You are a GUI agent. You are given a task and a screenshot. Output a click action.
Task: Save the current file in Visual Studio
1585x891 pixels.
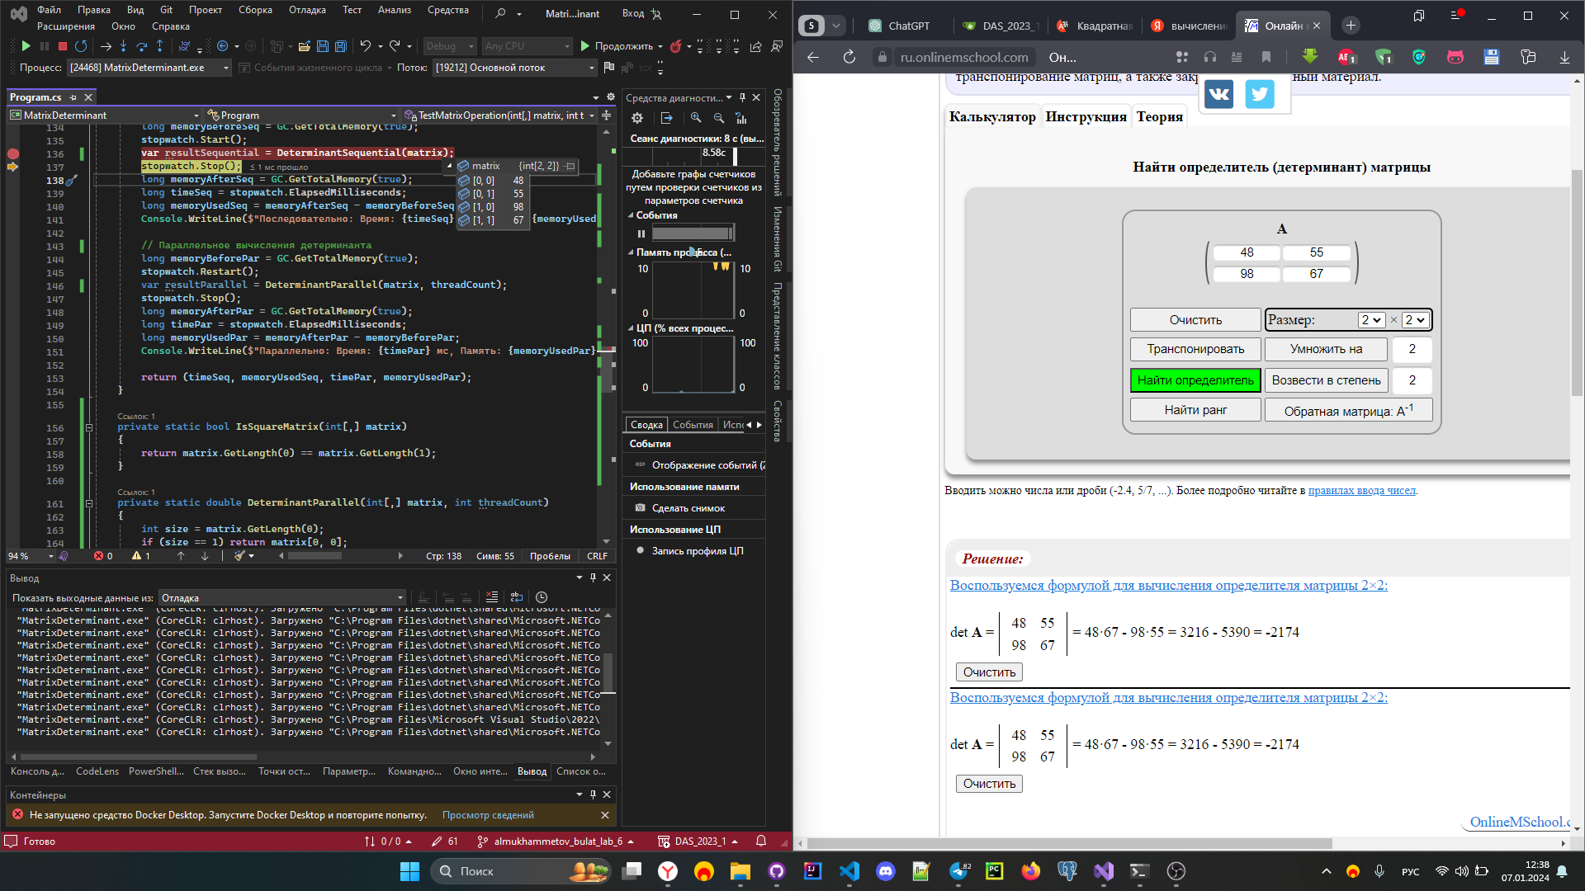point(322,46)
